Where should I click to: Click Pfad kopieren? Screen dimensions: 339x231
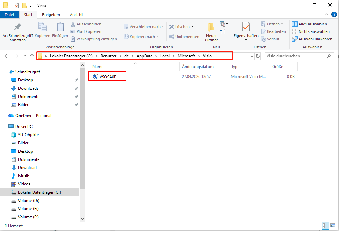tap(86, 31)
